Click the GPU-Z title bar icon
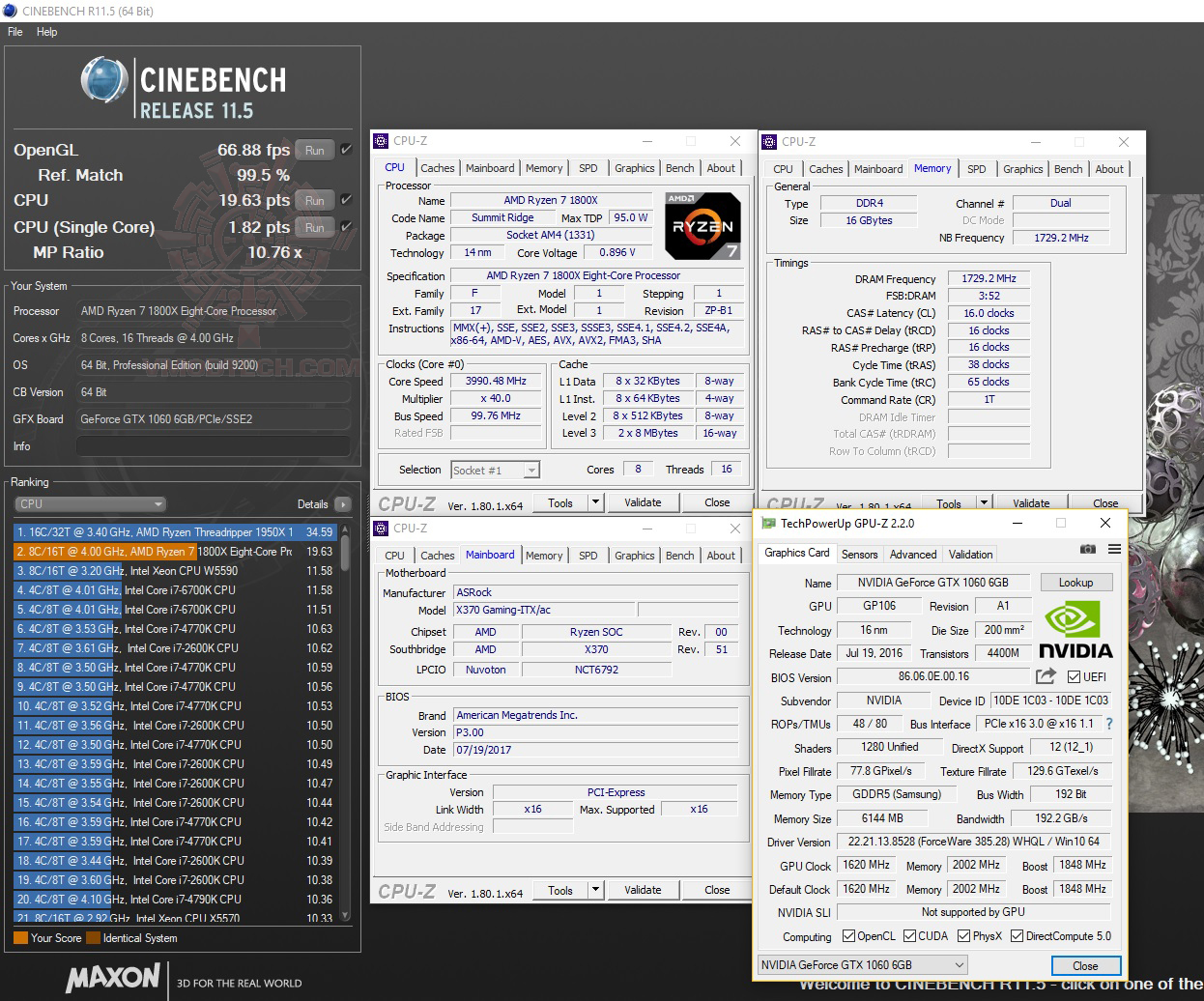This screenshot has width=1204, height=1001. tap(769, 524)
